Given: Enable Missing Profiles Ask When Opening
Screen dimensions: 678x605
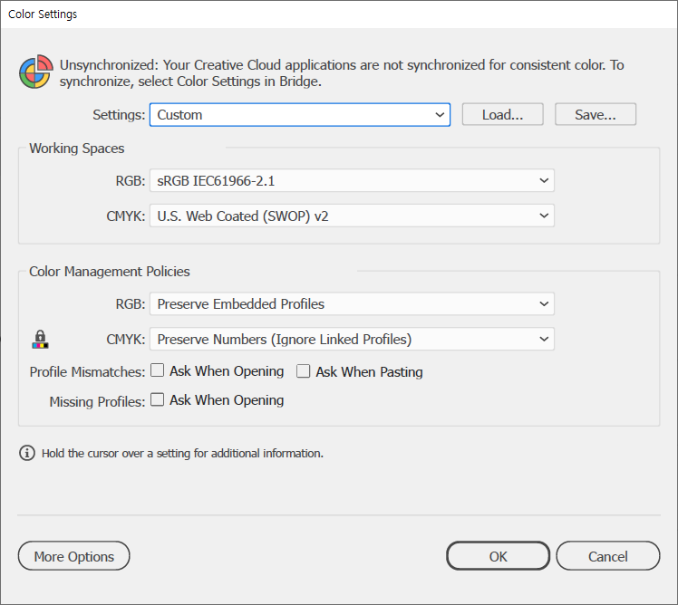Looking at the screenshot, I should 158,399.
